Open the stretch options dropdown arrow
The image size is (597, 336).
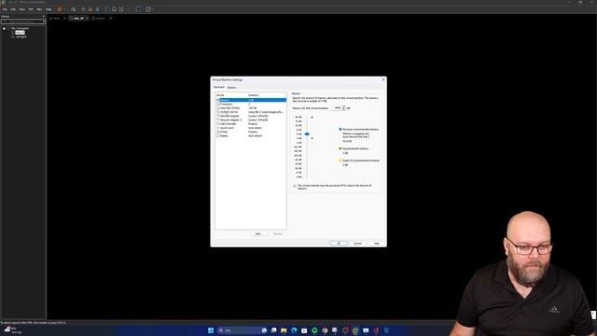point(153,9)
